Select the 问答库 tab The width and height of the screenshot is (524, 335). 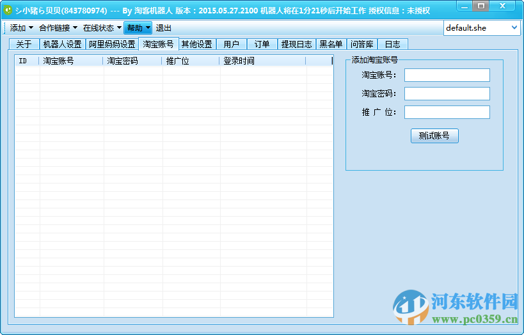(x=362, y=44)
